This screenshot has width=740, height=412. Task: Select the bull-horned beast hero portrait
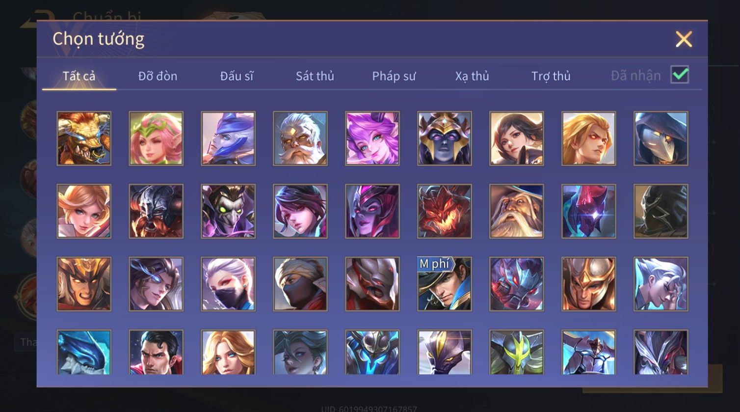point(84,138)
